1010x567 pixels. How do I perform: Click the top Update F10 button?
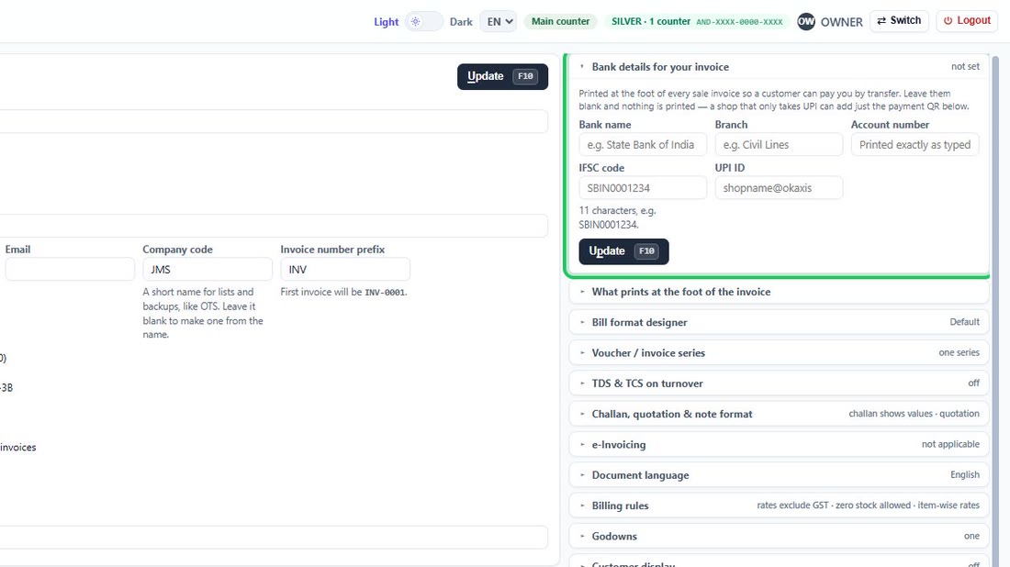point(502,76)
